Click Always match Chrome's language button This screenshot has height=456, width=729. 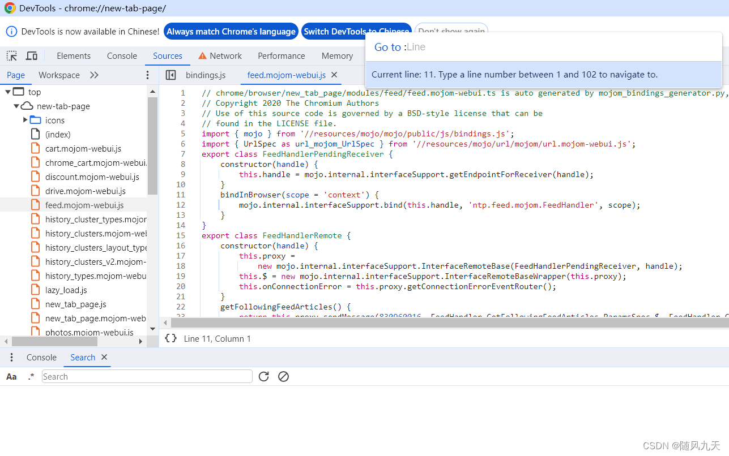click(231, 32)
